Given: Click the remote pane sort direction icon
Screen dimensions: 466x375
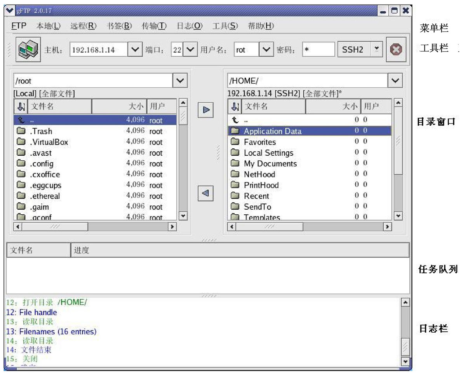Looking at the screenshot, I should pyautogui.click(x=235, y=106).
